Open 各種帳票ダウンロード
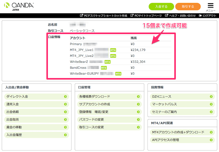 pos(109,97)
